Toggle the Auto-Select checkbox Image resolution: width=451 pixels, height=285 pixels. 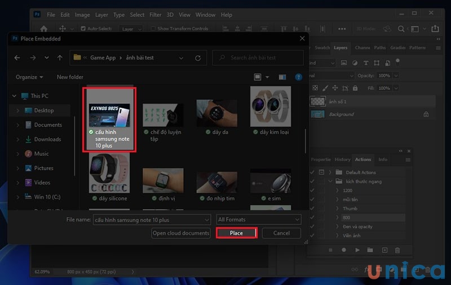point(83,29)
